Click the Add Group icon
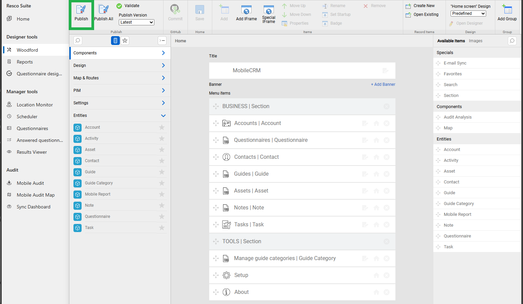The width and height of the screenshot is (523, 304). point(507,9)
